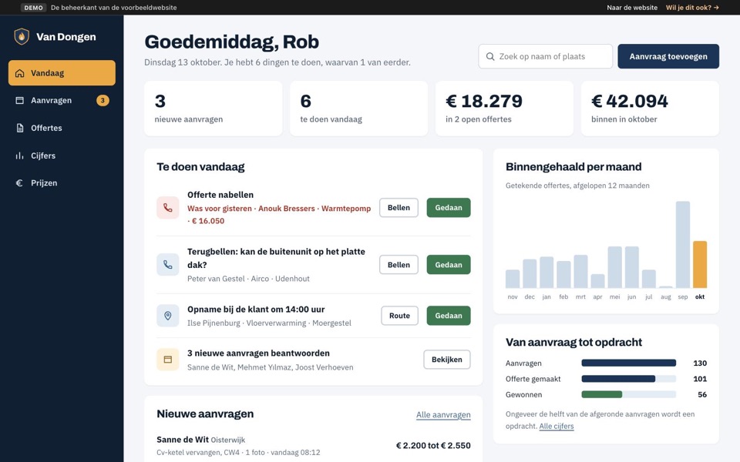
Task: Click 'Peter van Gestel · Airco · Udenhout' text
Action: [248, 279]
